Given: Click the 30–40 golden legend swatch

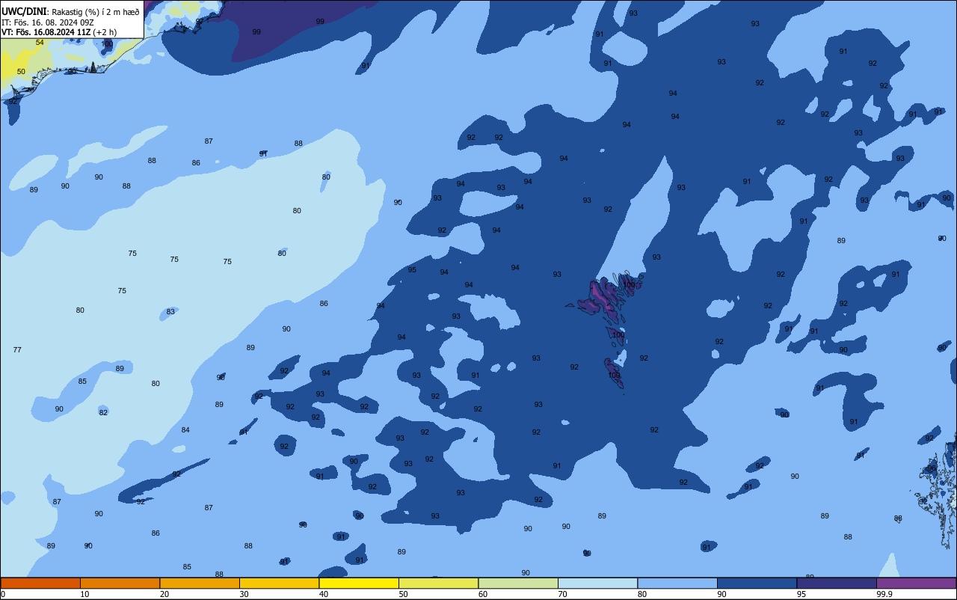Looking at the screenshot, I should pos(280,583).
